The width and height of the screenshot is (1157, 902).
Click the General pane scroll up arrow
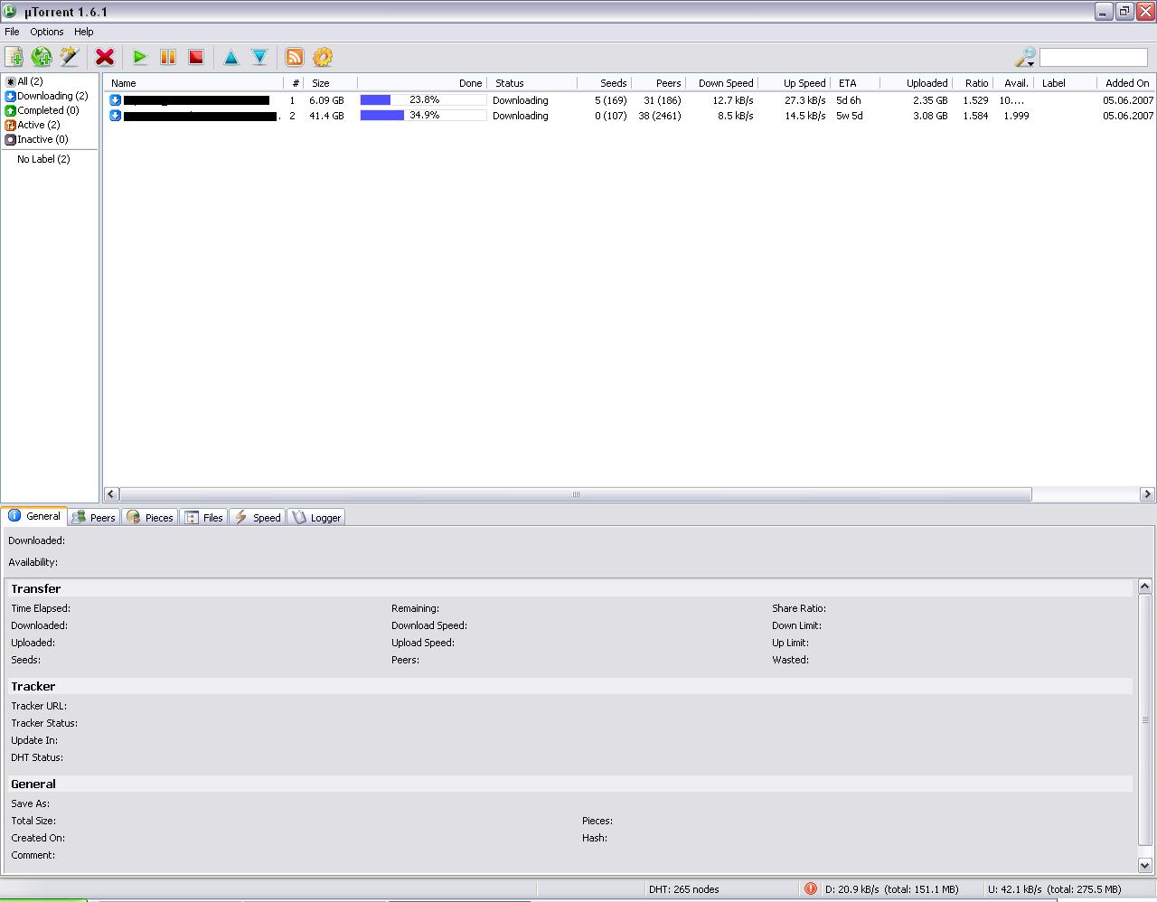tap(1145, 587)
